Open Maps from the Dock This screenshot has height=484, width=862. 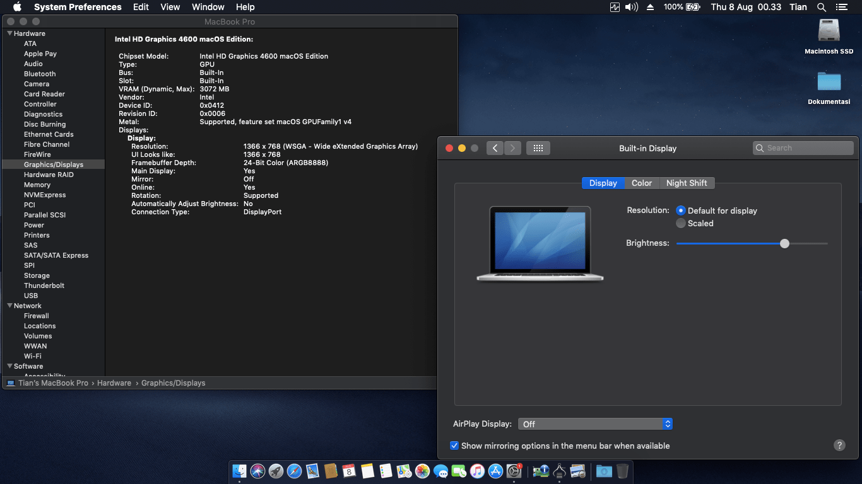pyautogui.click(x=404, y=471)
